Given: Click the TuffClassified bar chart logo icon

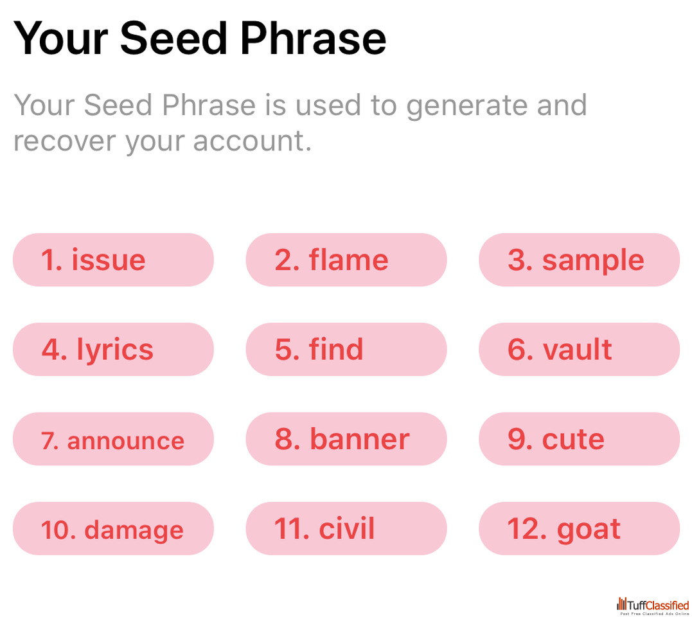Looking at the screenshot, I should coord(621,604).
